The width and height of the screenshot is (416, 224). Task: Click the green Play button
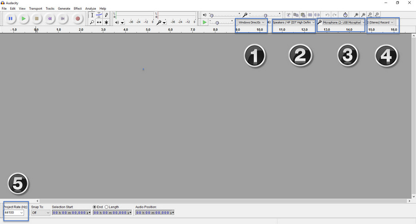point(24,19)
